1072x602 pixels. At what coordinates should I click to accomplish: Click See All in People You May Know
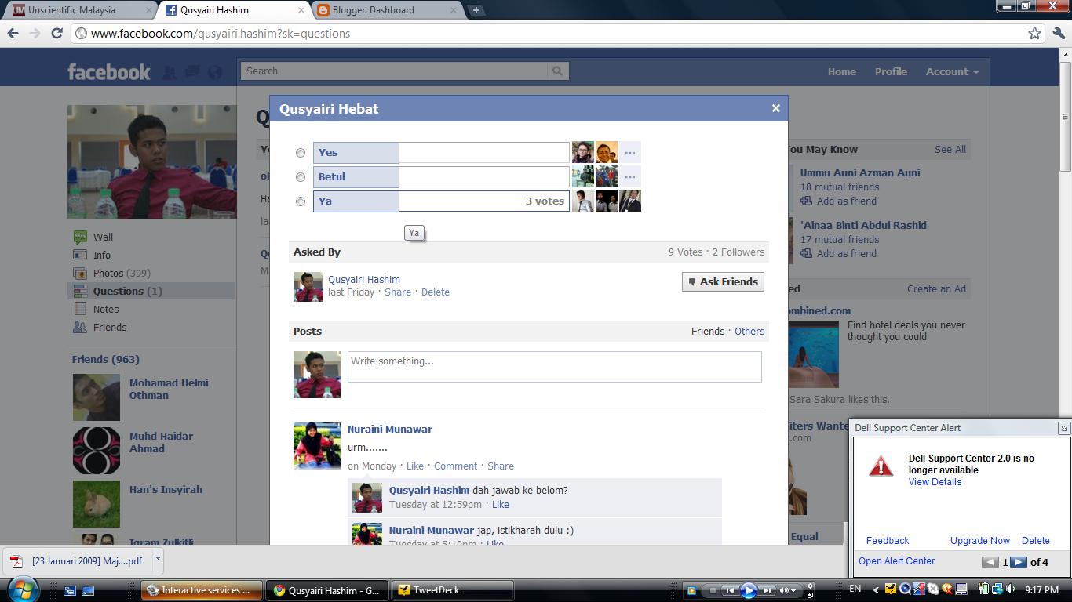point(950,149)
